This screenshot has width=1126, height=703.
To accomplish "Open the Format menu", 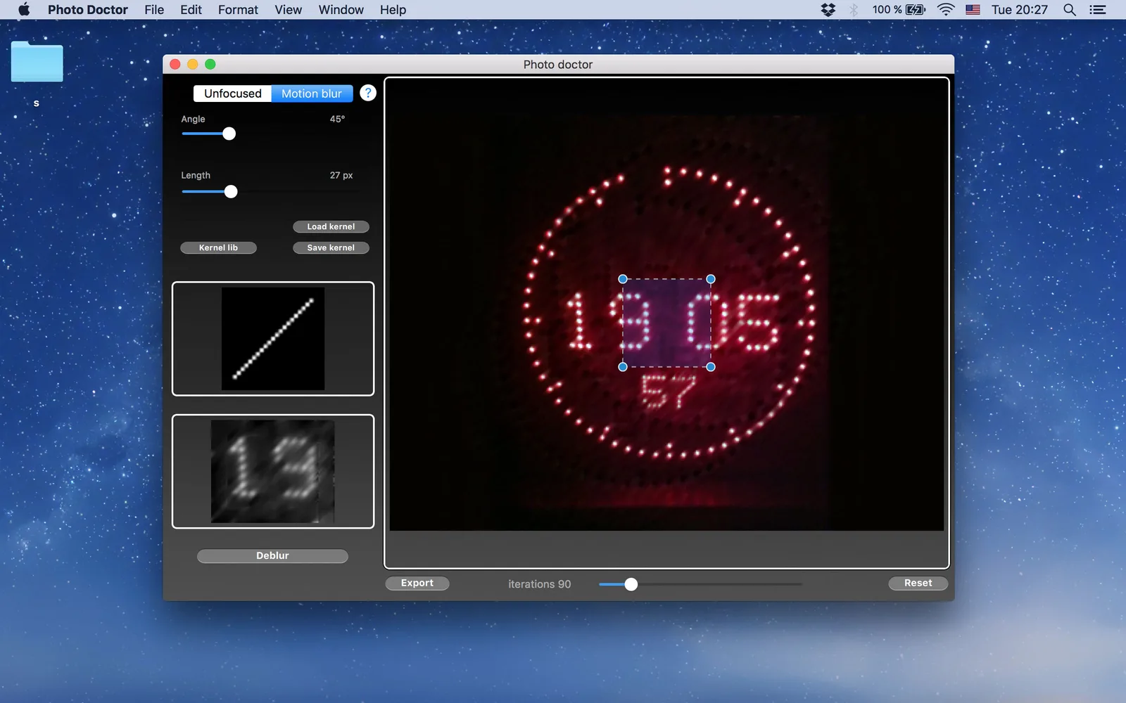I will coord(238,10).
